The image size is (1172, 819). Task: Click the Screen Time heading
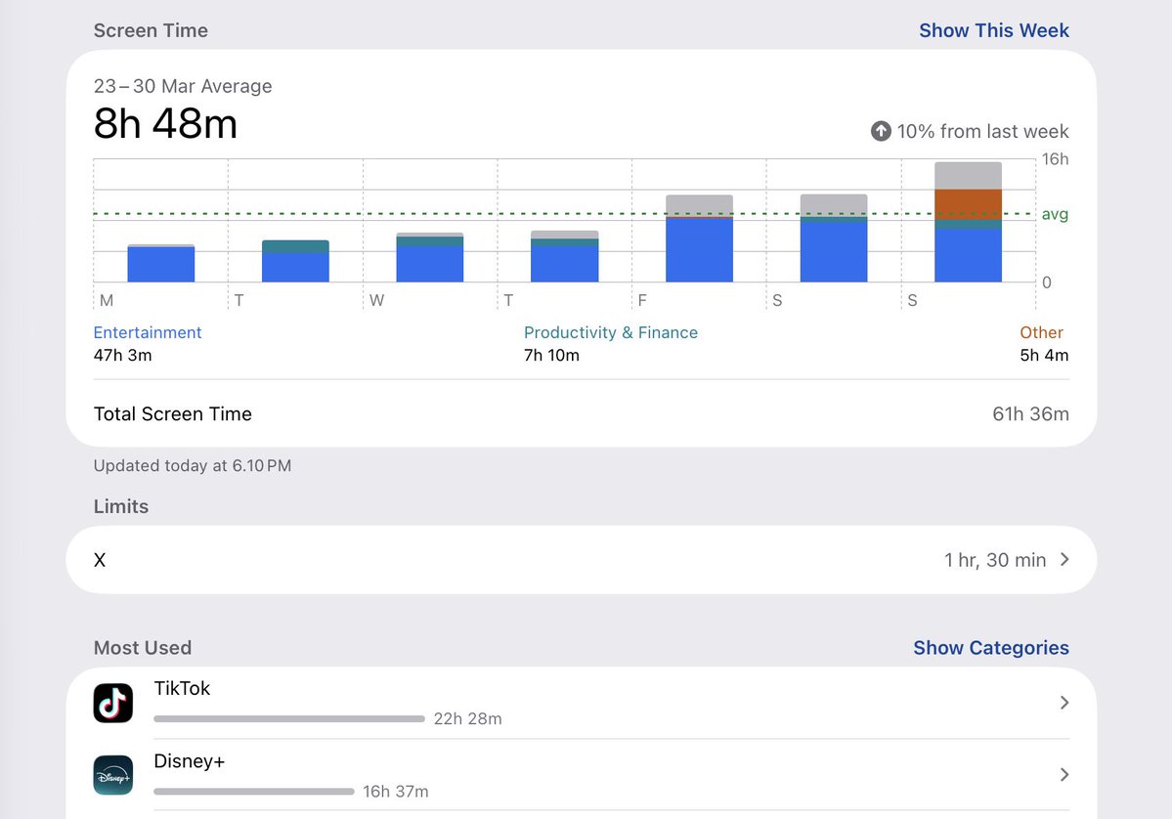coord(151,30)
